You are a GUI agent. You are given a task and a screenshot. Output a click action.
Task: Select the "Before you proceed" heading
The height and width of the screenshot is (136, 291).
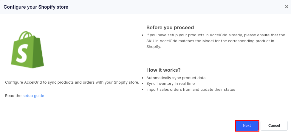[170, 28]
